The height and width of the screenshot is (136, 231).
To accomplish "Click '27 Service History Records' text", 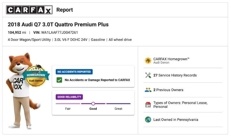I will tap(175, 75).
